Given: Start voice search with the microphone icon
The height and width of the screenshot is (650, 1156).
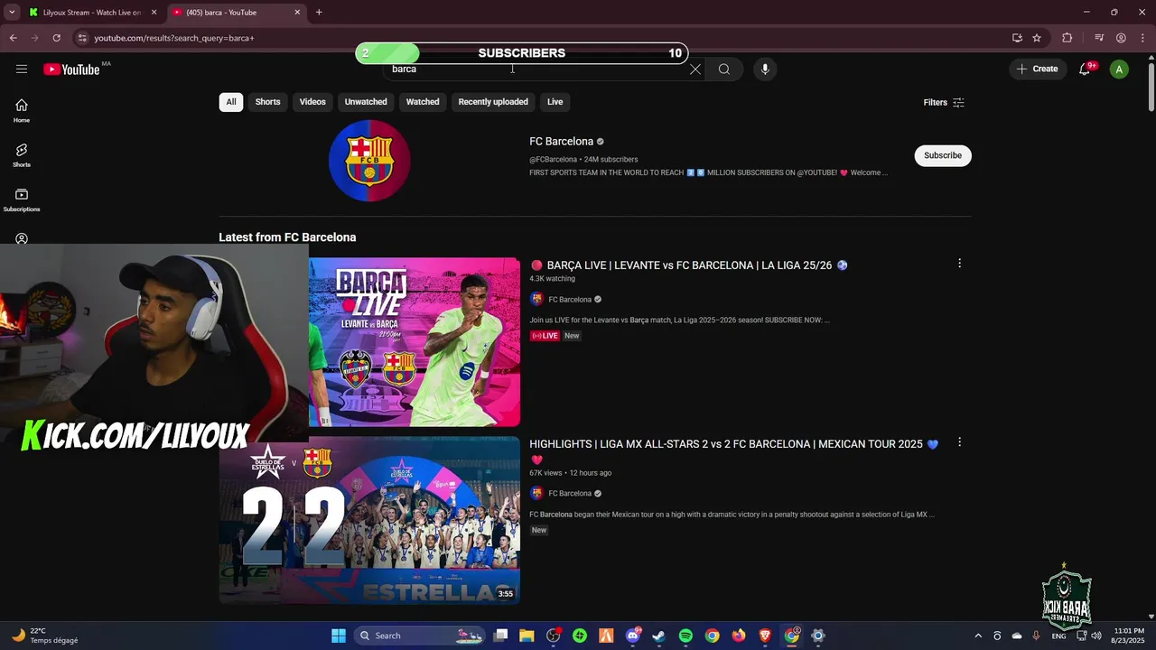Looking at the screenshot, I should [765, 70].
